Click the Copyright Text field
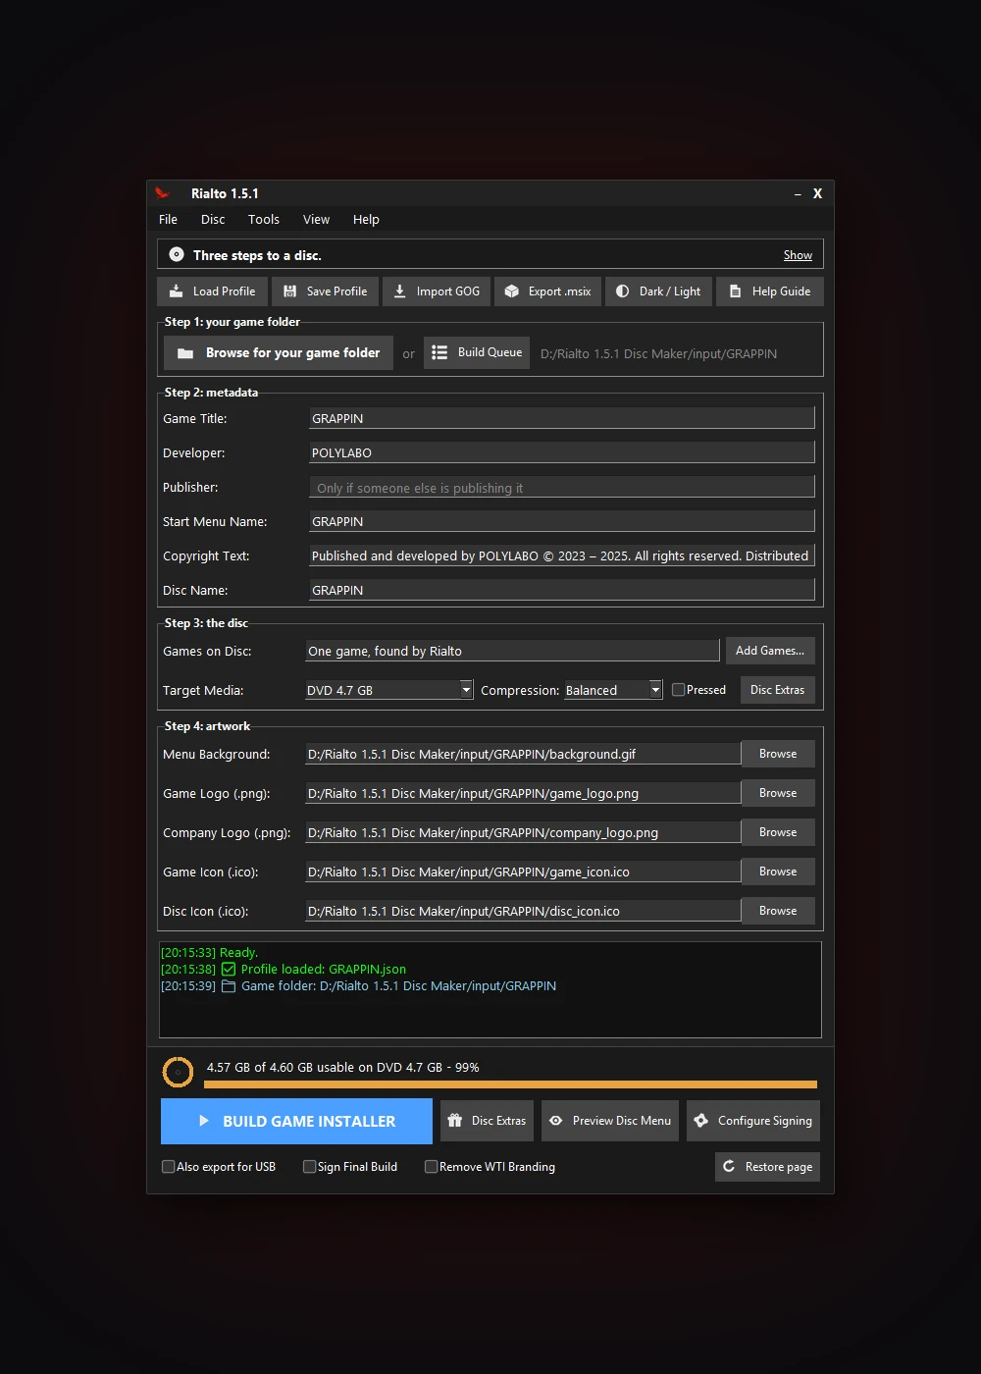 562,555
